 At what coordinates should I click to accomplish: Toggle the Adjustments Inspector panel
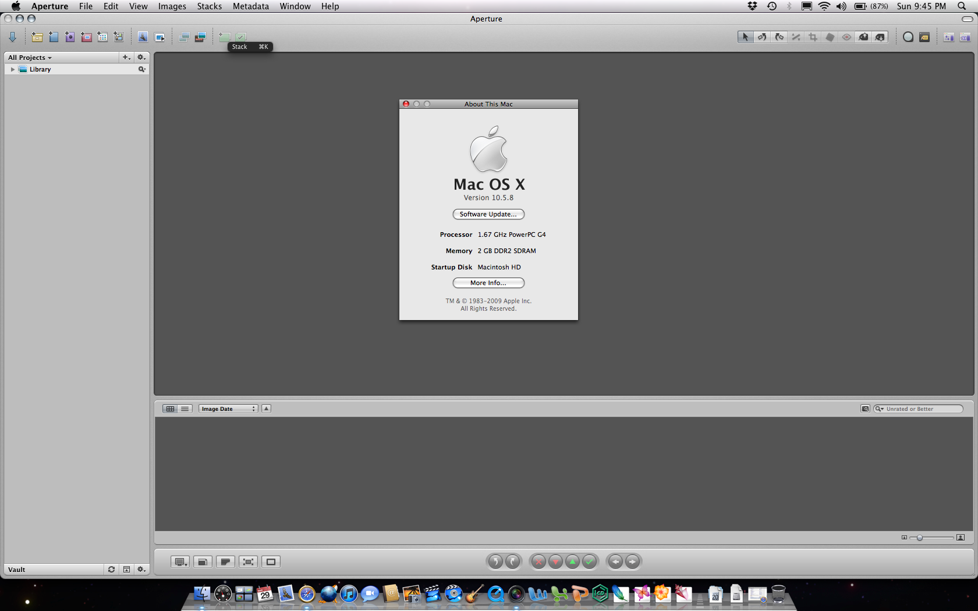click(949, 37)
